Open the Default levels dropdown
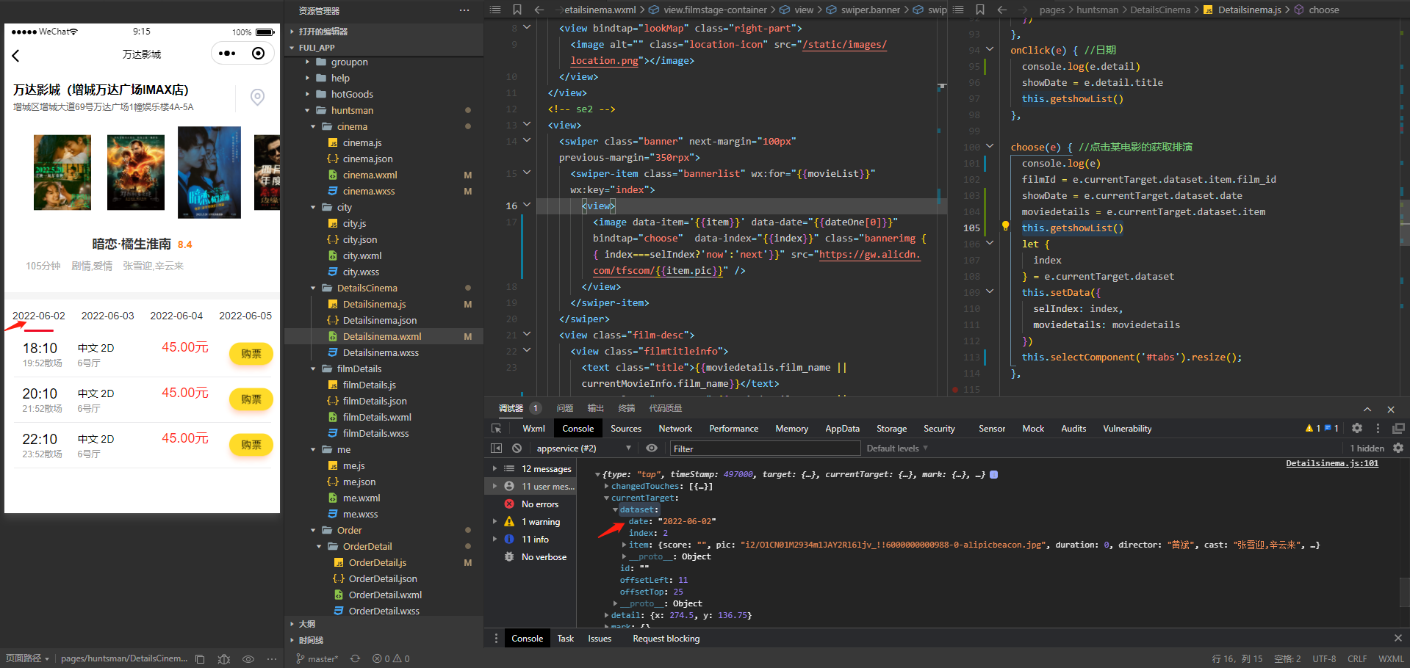 click(897, 449)
